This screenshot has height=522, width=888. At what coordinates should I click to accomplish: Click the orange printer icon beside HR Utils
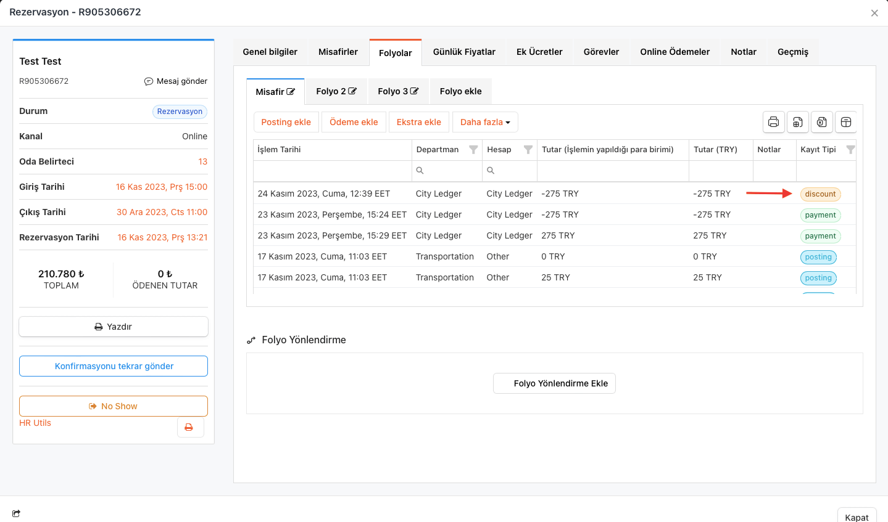tap(189, 427)
